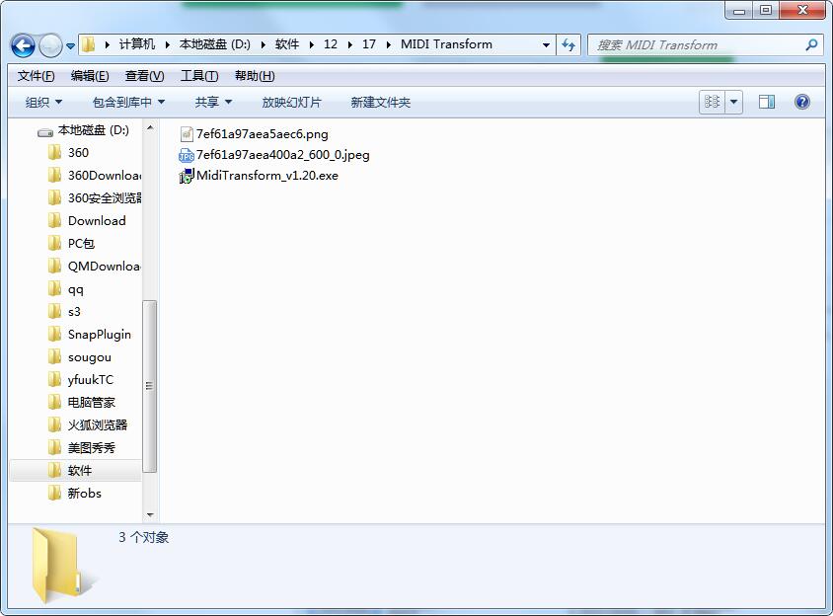The width and height of the screenshot is (833, 616).
Task: Open the 文件(F) menu
Action: click(37, 76)
